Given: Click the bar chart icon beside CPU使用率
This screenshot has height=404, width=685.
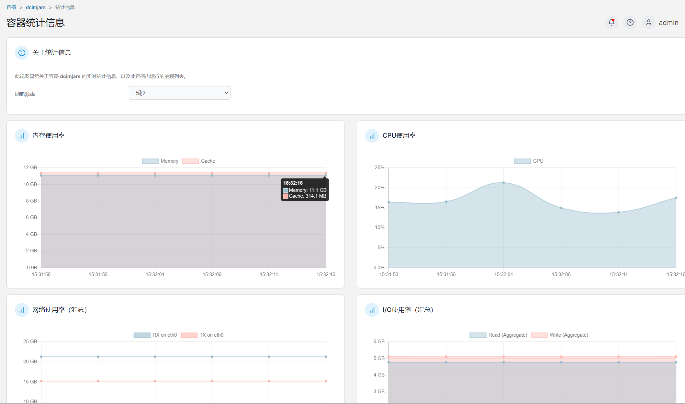Looking at the screenshot, I should pyautogui.click(x=372, y=136).
